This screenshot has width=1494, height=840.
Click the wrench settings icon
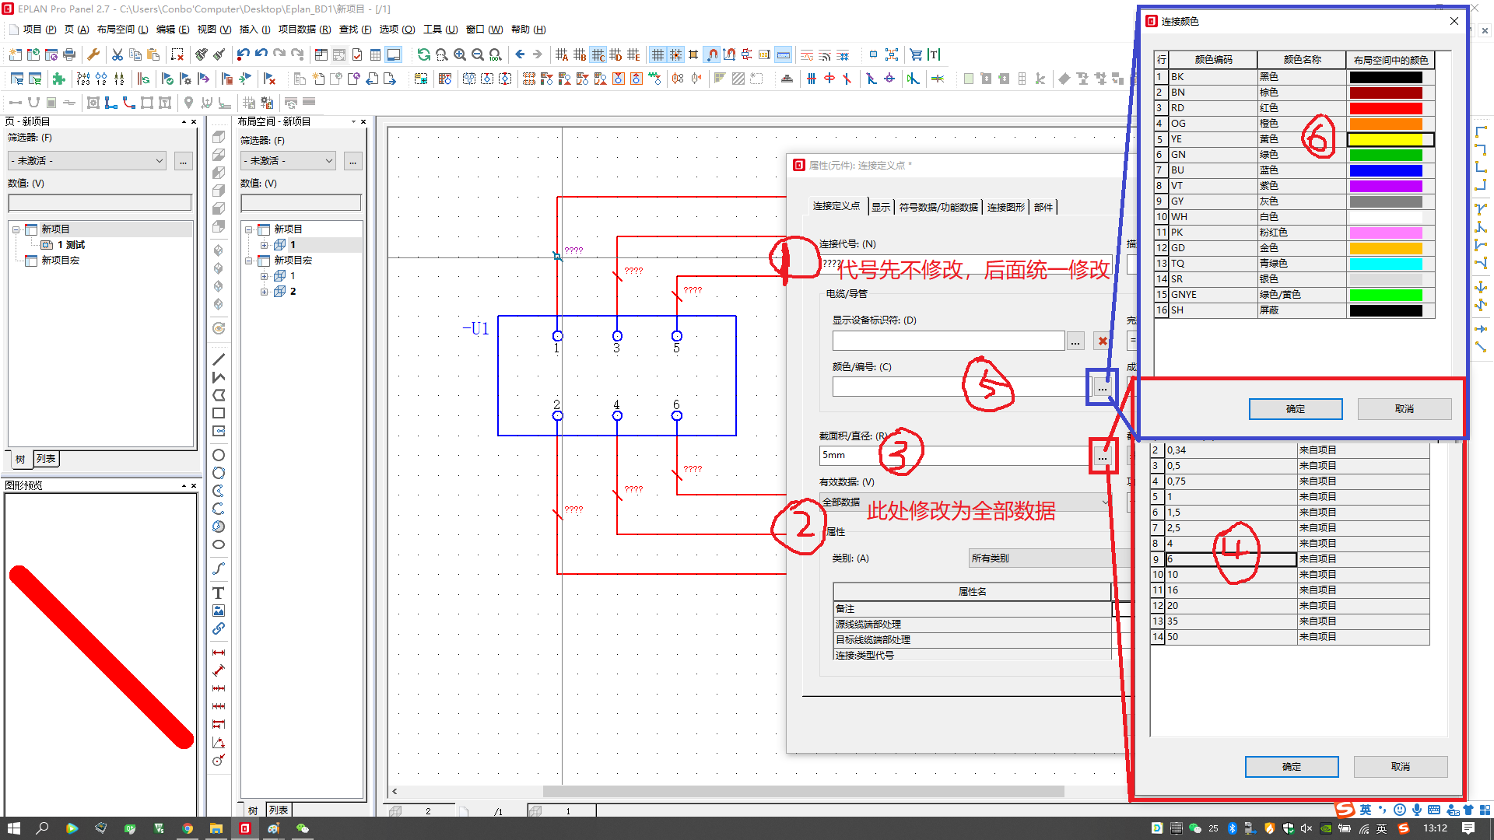93,54
